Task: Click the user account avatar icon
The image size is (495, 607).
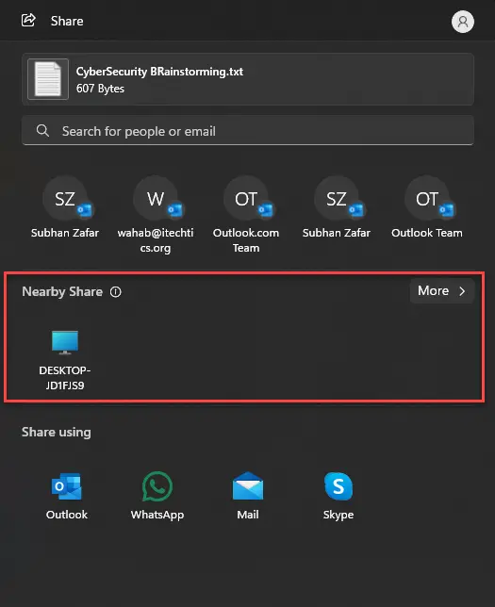Action: 462,22
